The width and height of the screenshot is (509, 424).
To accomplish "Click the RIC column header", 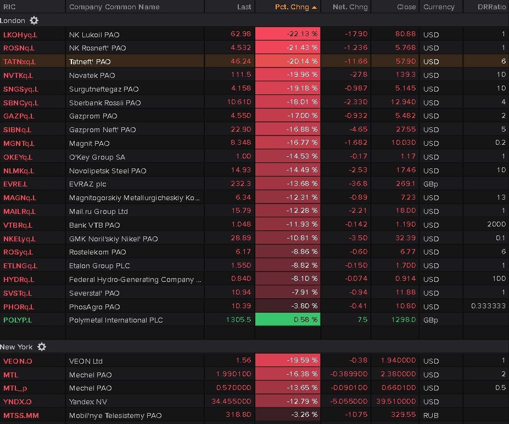I will point(10,7).
